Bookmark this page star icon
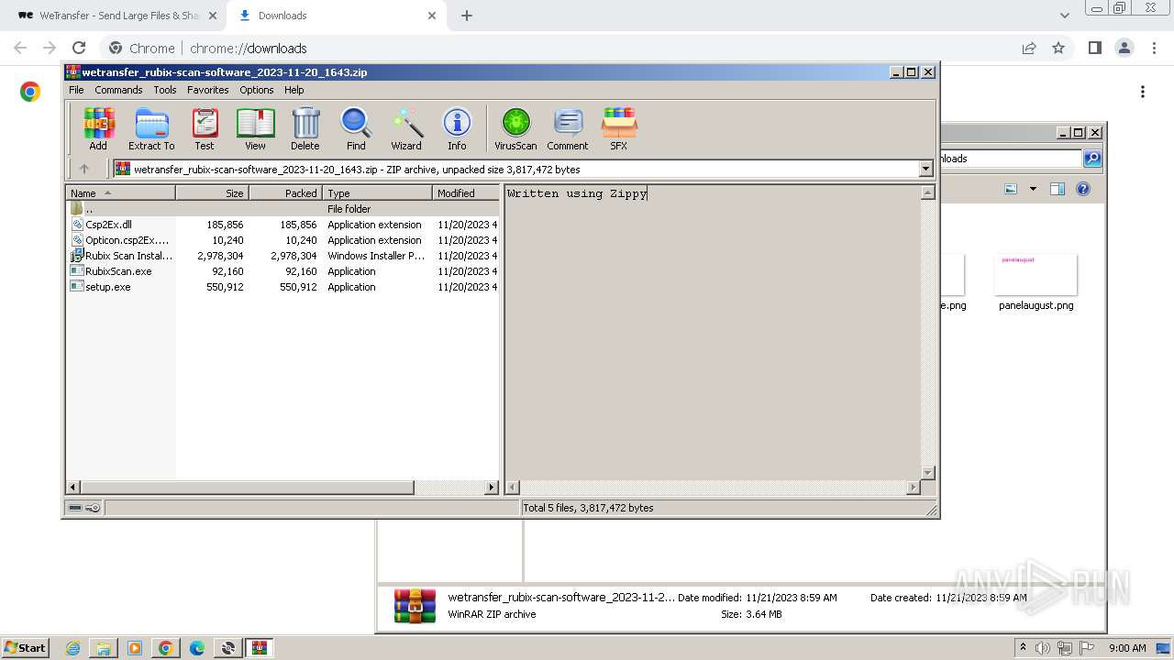Viewport: 1174px width, 660px height. 1058,49
